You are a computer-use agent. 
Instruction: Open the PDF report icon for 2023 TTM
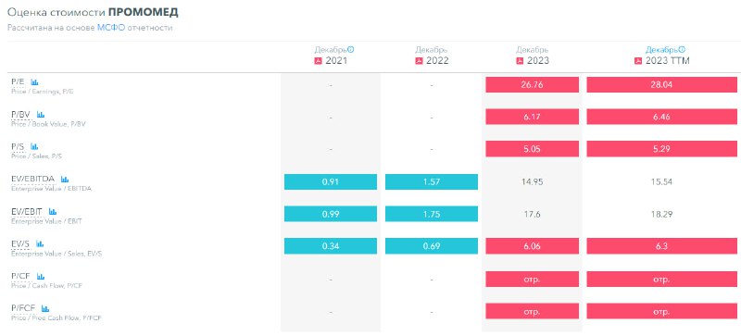click(638, 61)
